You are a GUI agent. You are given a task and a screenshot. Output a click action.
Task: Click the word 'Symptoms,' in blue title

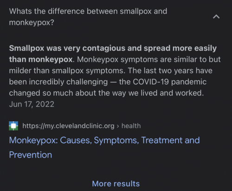(x=116, y=140)
